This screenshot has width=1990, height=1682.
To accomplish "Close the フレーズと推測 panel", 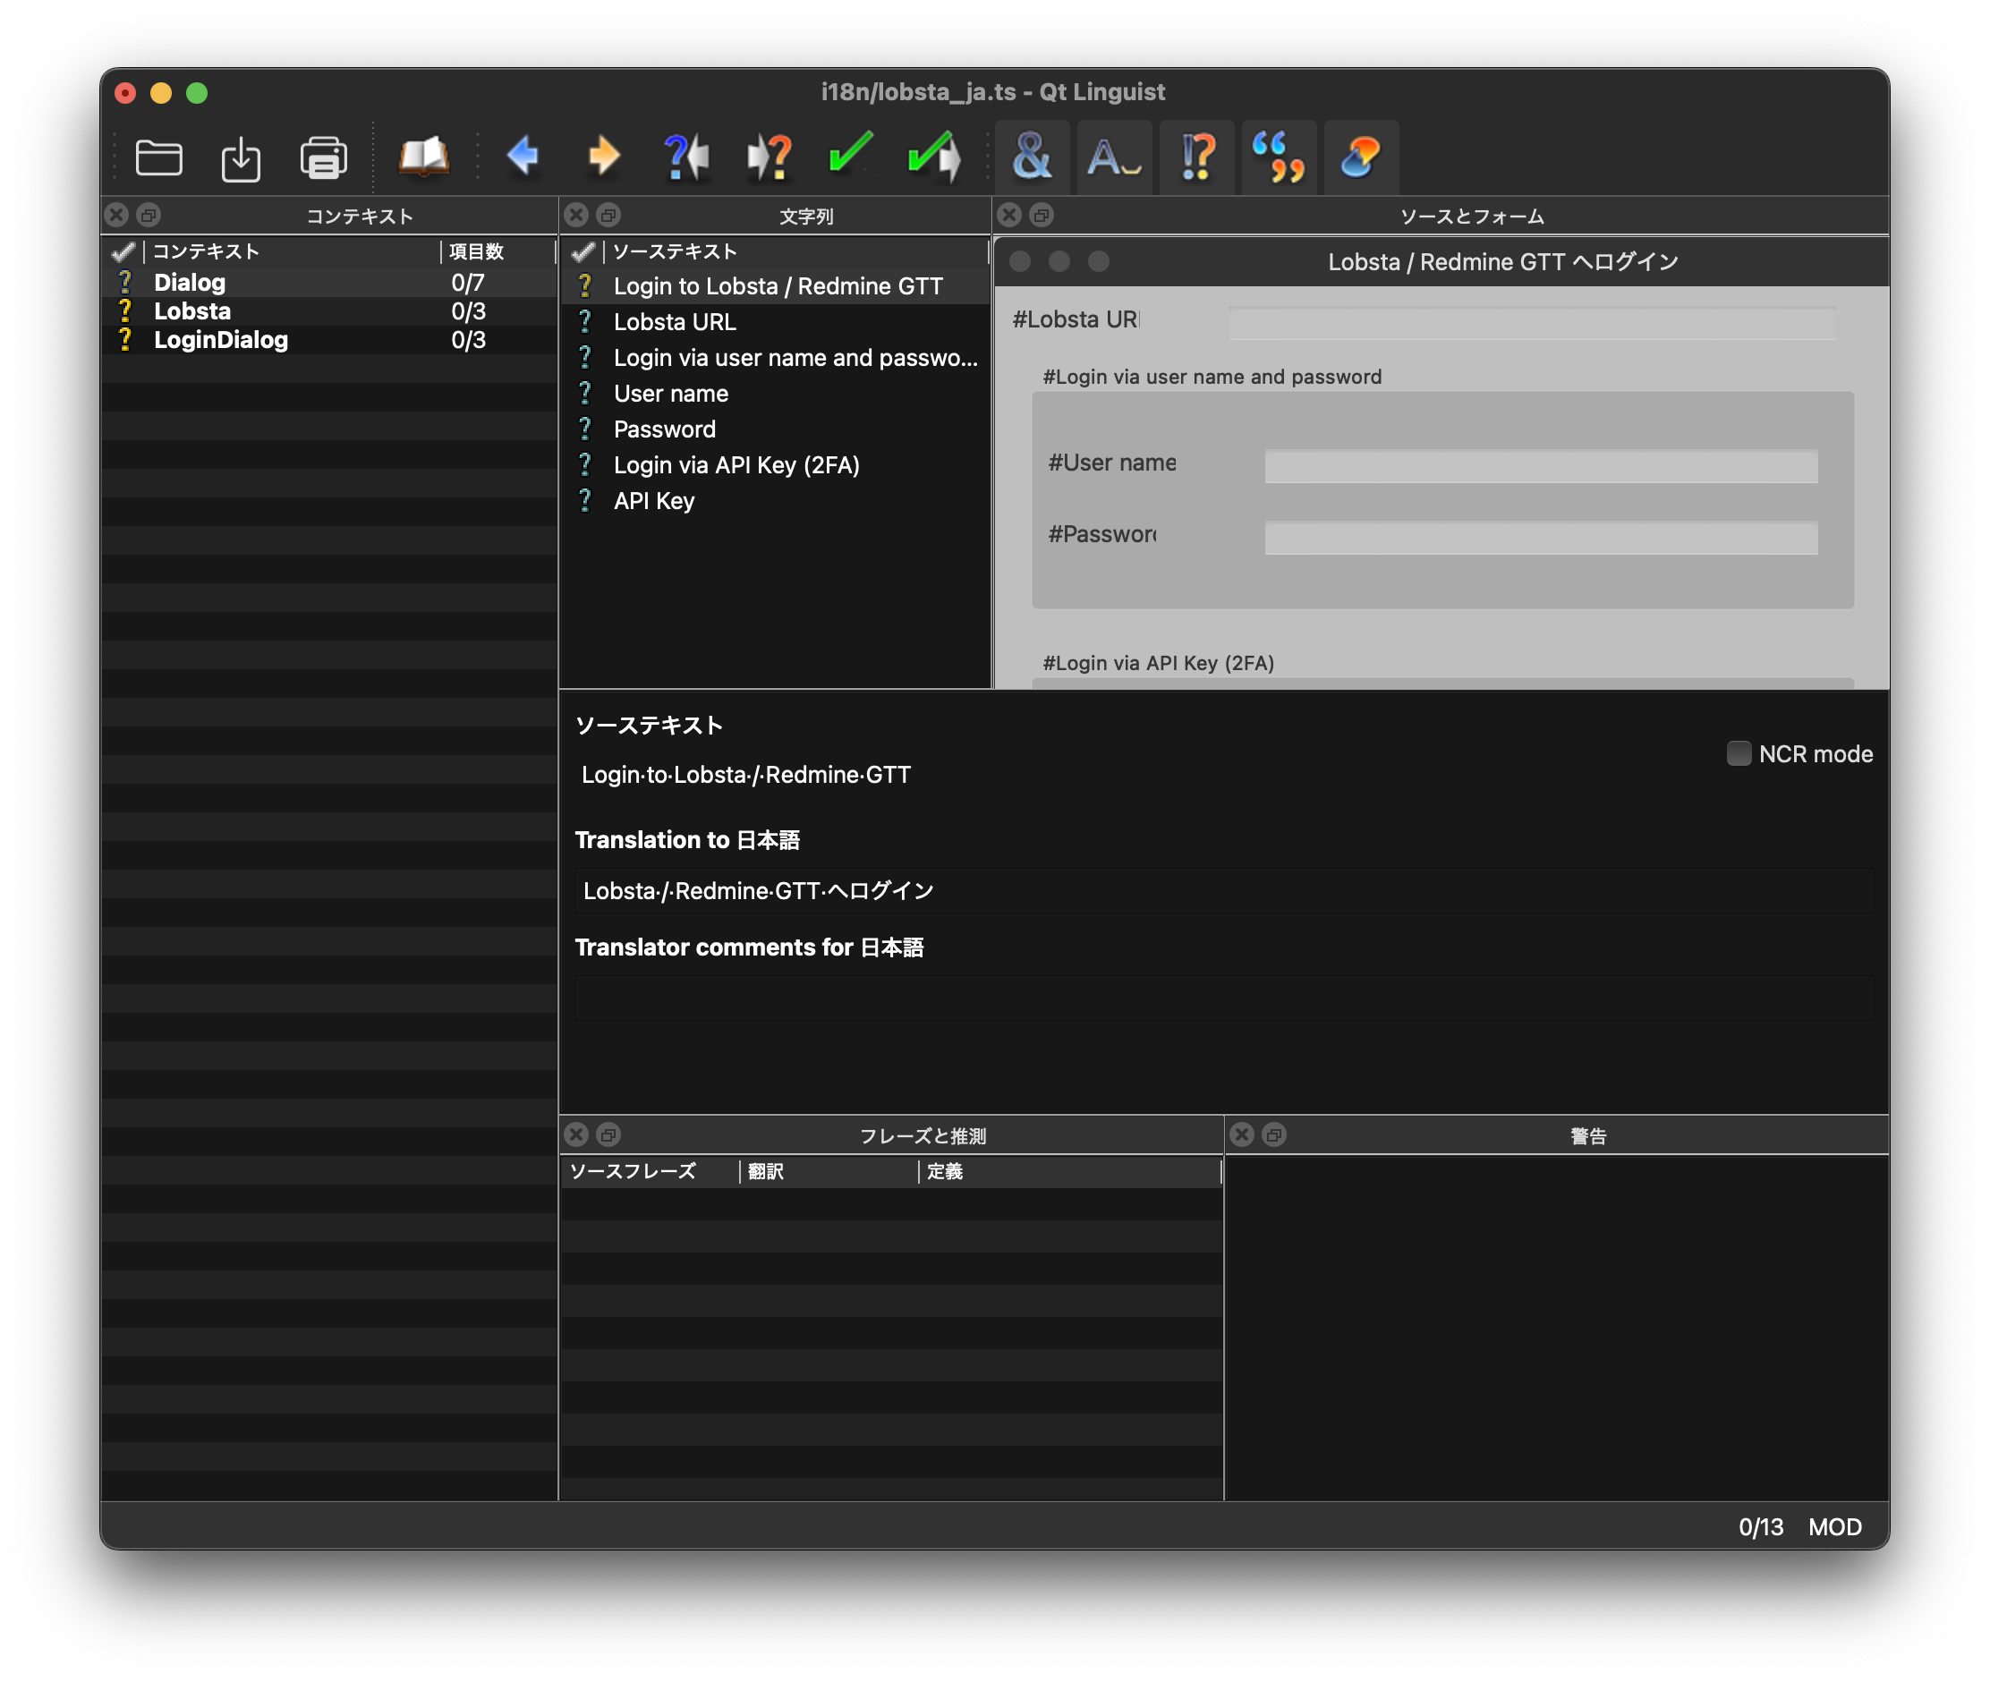I will click(576, 1134).
